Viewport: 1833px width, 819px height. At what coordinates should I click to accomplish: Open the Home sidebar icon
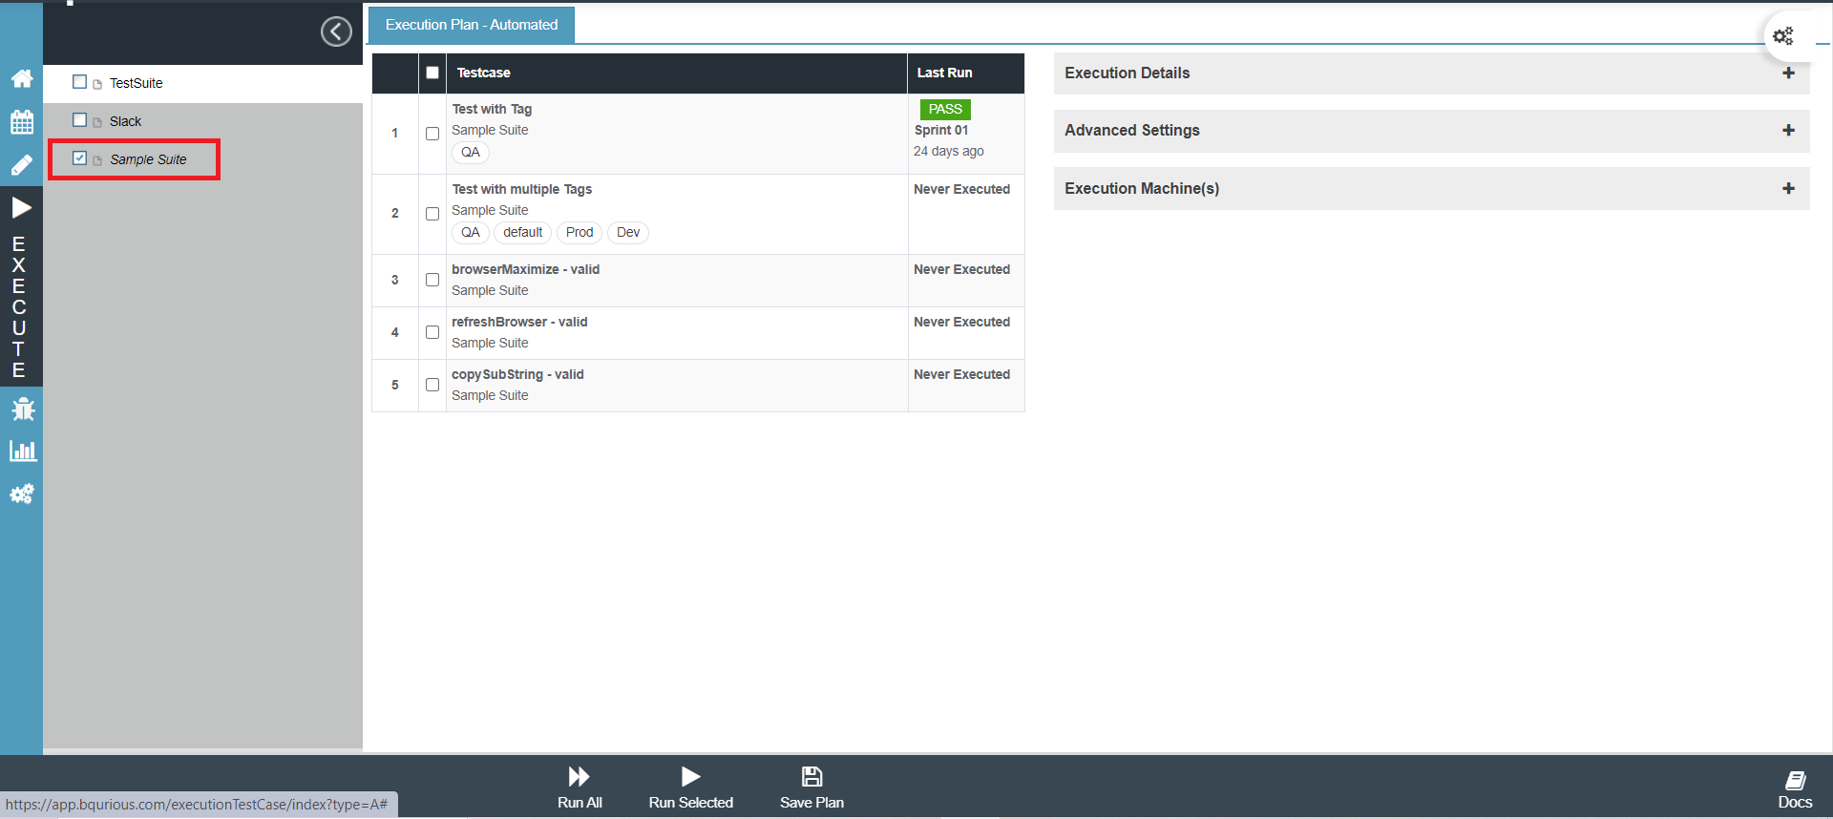tap(22, 78)
